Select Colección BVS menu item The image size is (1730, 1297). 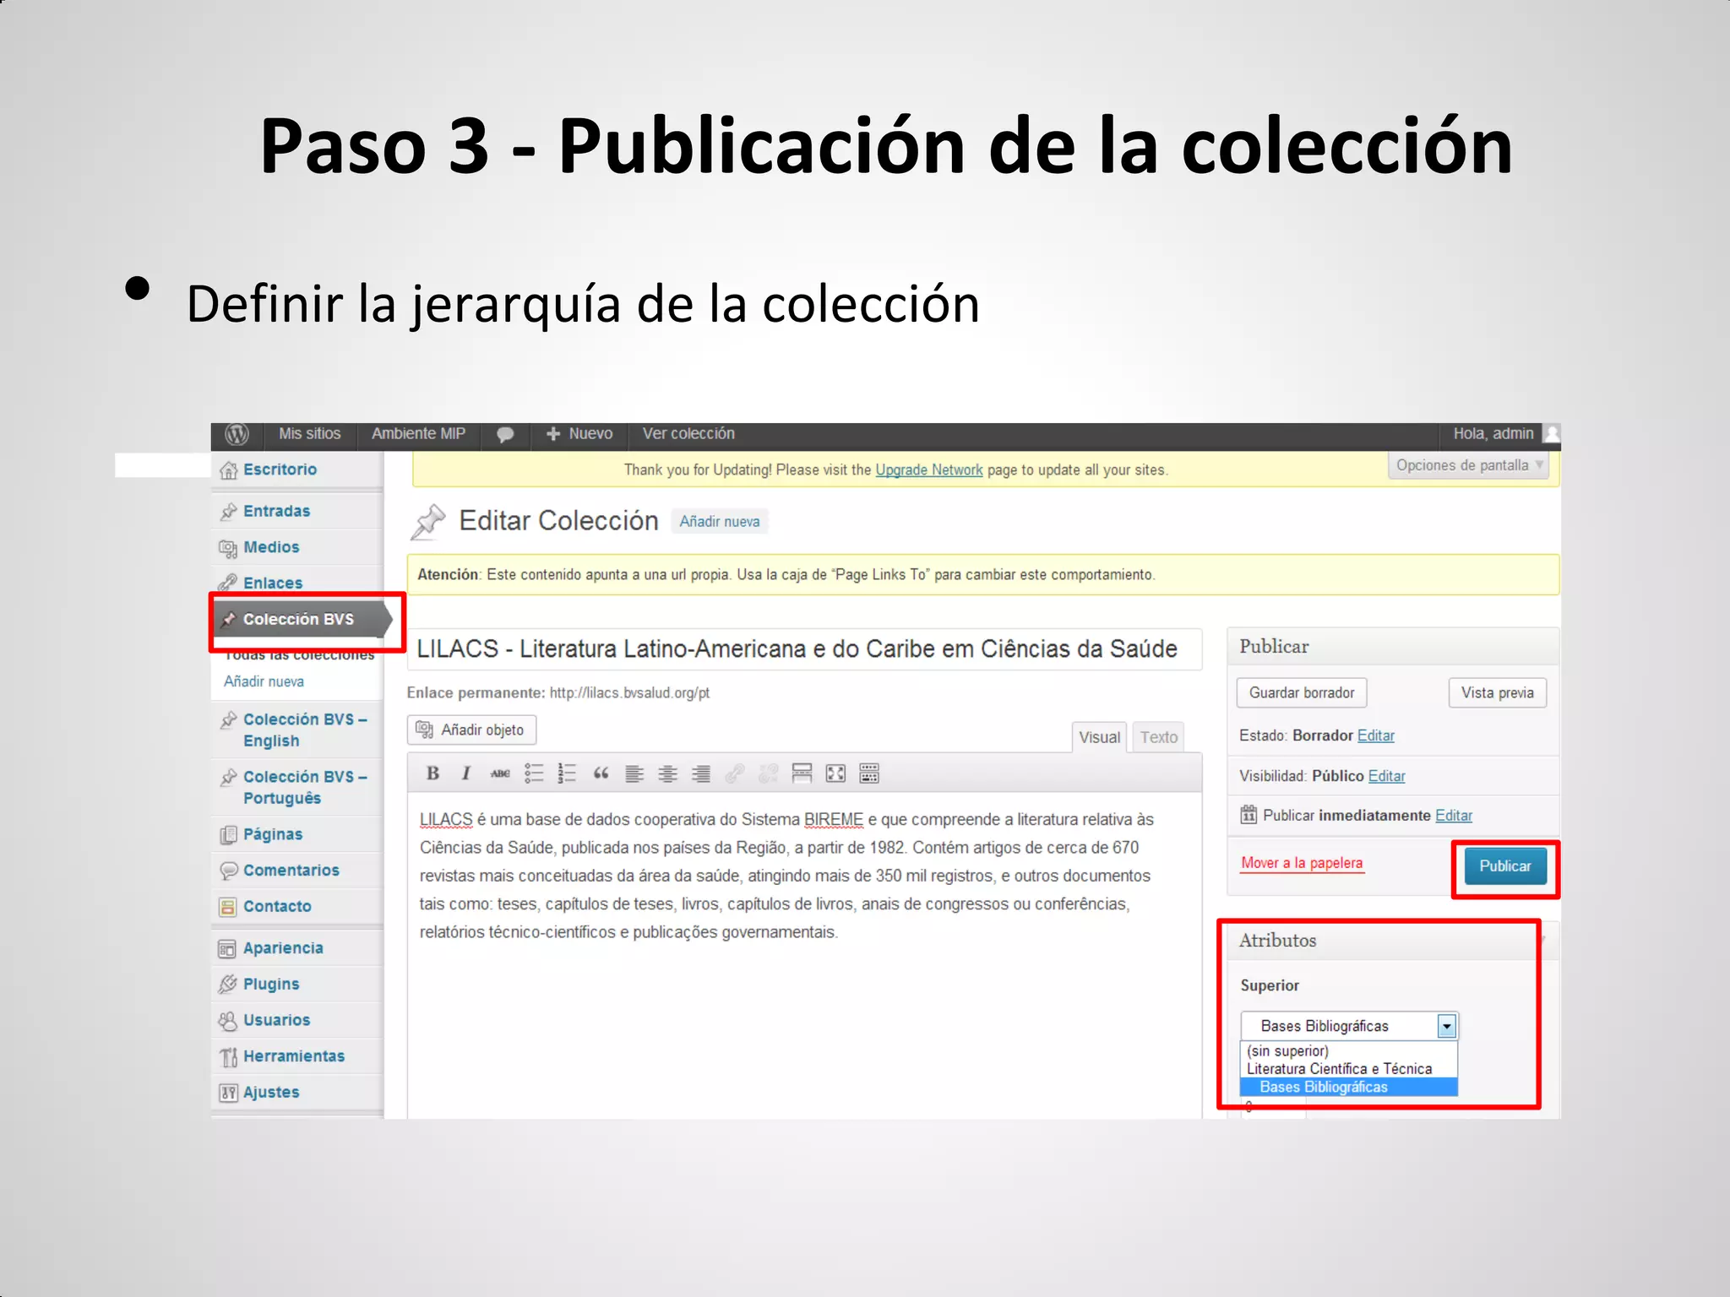click(298, 619)
